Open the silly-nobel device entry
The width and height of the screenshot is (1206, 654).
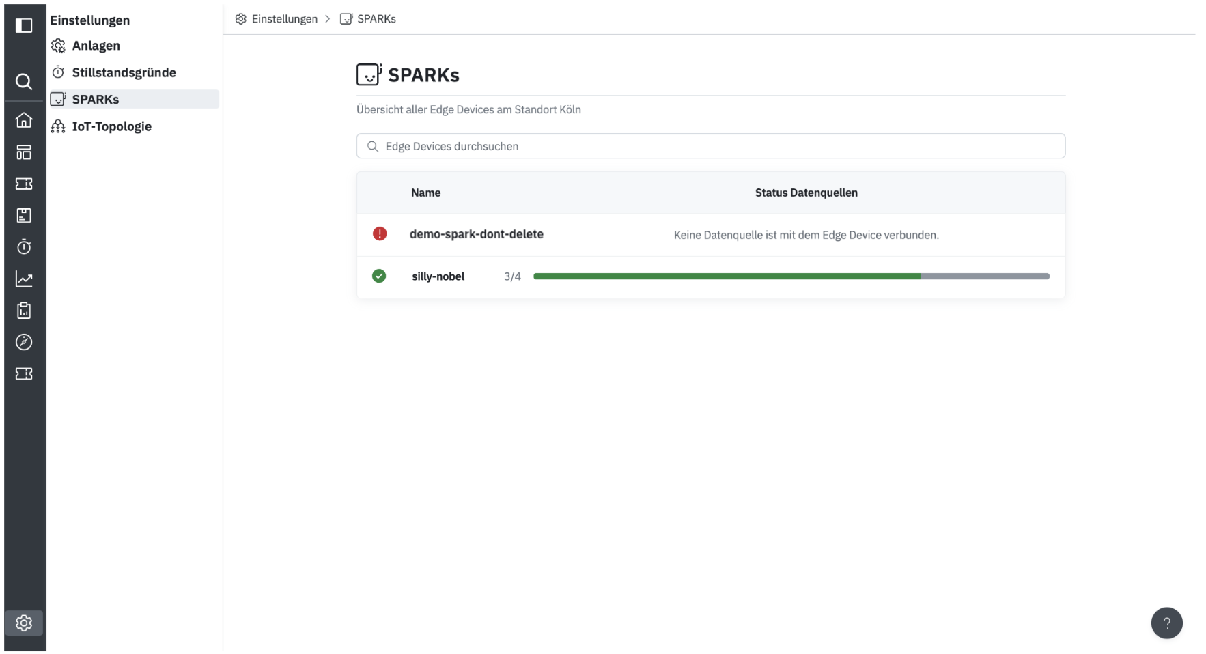438,276
